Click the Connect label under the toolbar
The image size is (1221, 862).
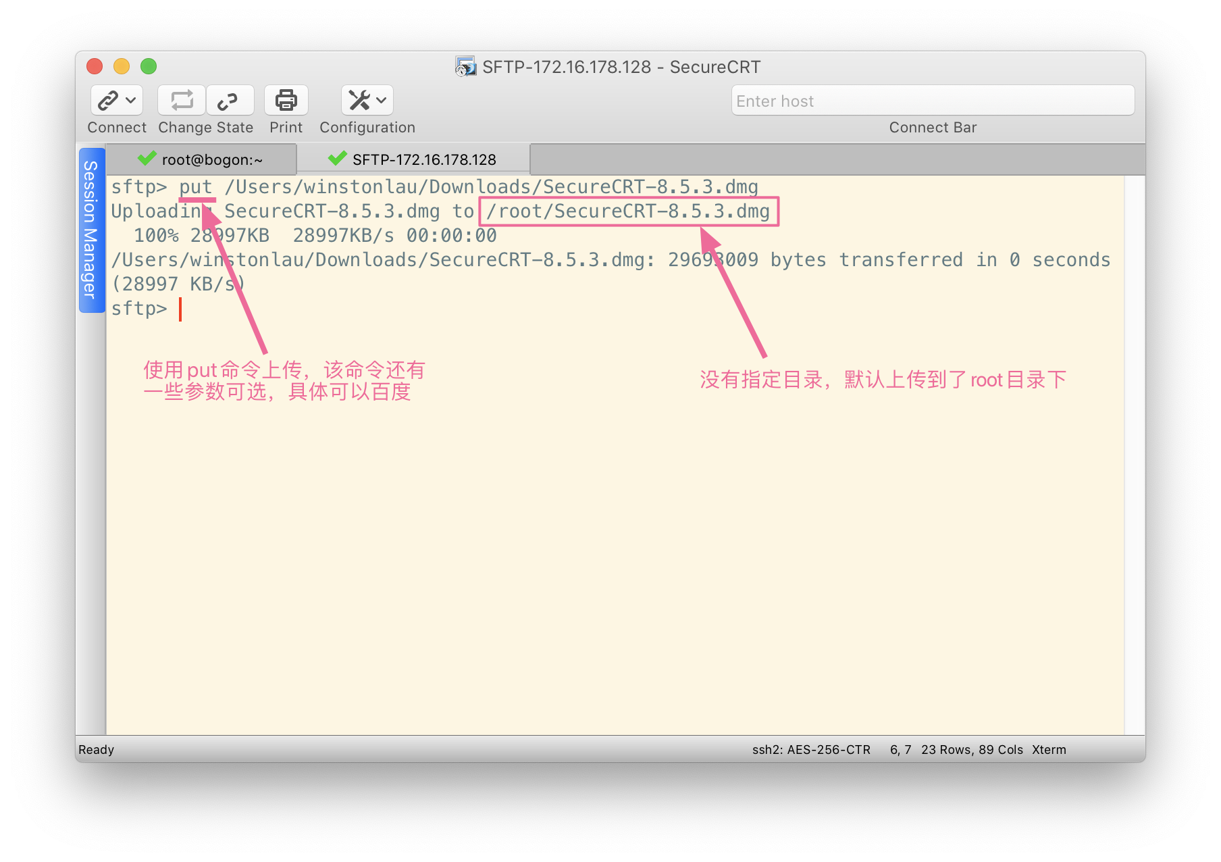click(x=117, y=128)
